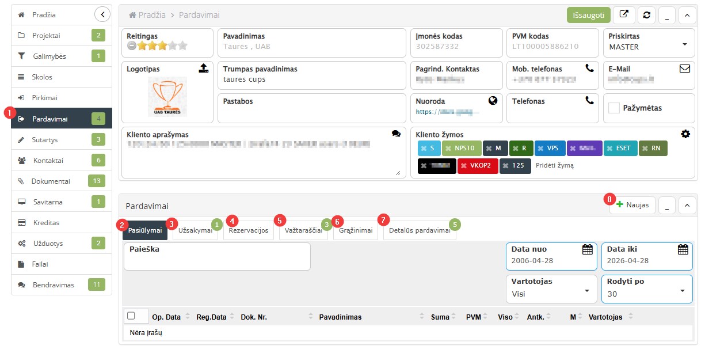Image resolution: width=705 pixels, height=353 pixels.
Task: Click Mob. telefonas phone icon
Action: click(589, 69)
